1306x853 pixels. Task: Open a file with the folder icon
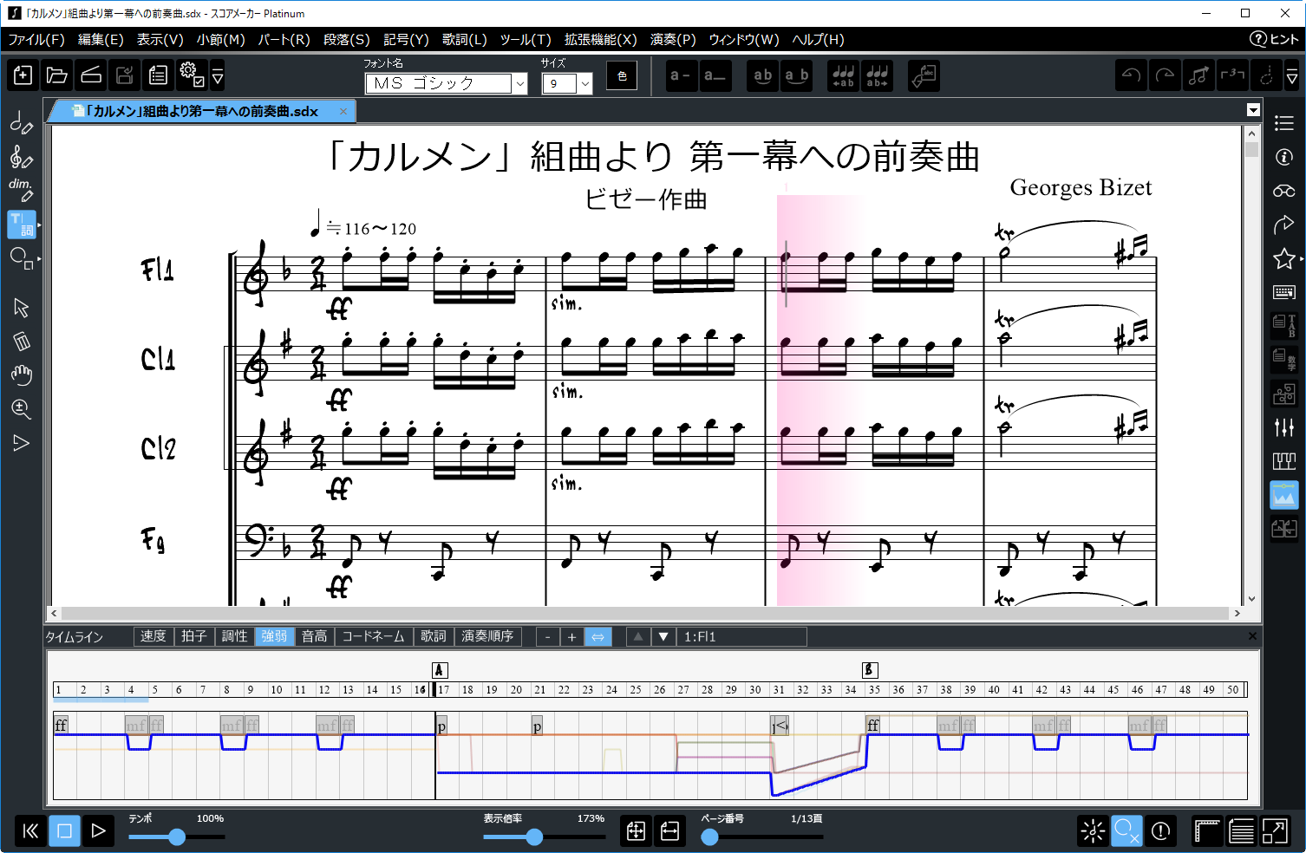coord(56,75)
